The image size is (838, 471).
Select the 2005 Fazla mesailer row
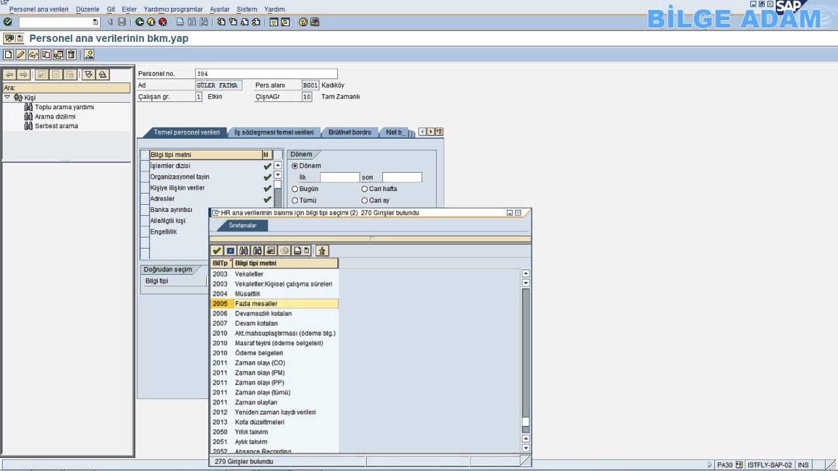[274, 304]
